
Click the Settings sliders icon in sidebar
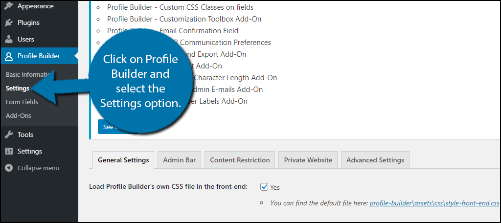(9, 151)
